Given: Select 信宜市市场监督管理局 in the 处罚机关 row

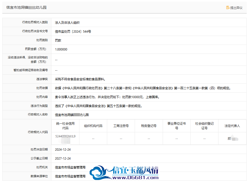Looking at the screenshot, I should click(x=70, y=167).
